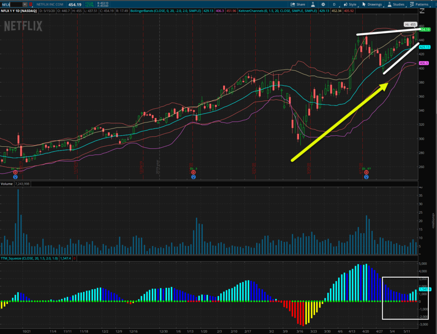Screen dimensions: 437x334
Task: Click the 429.13 cyan price axis tag
Action: [x=425, y=47]
